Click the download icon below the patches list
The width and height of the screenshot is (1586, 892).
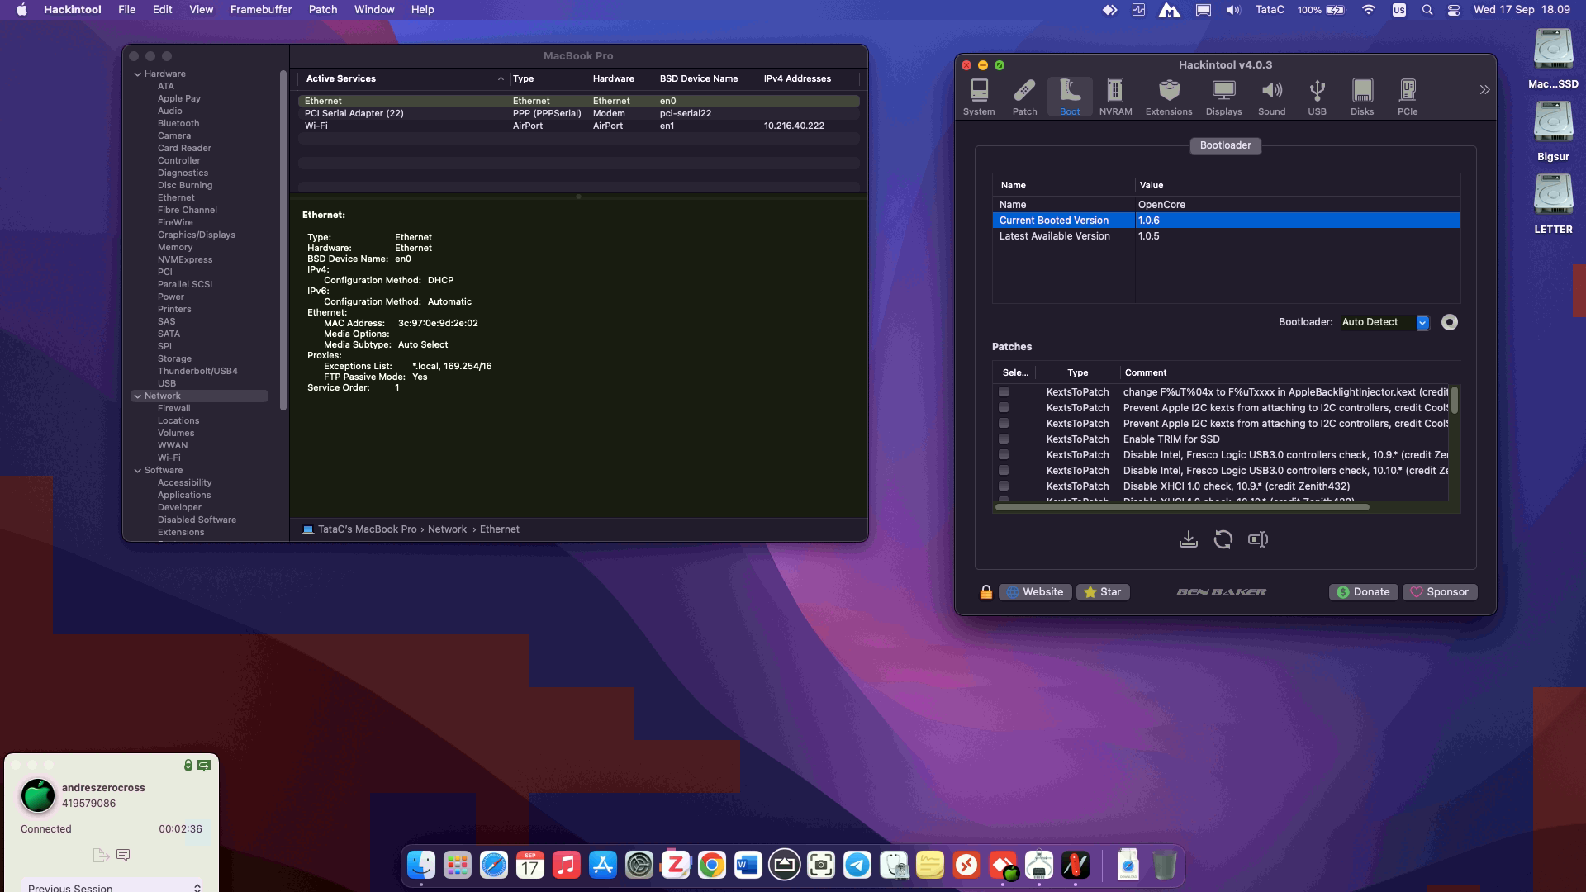[x=1188, y=539]
